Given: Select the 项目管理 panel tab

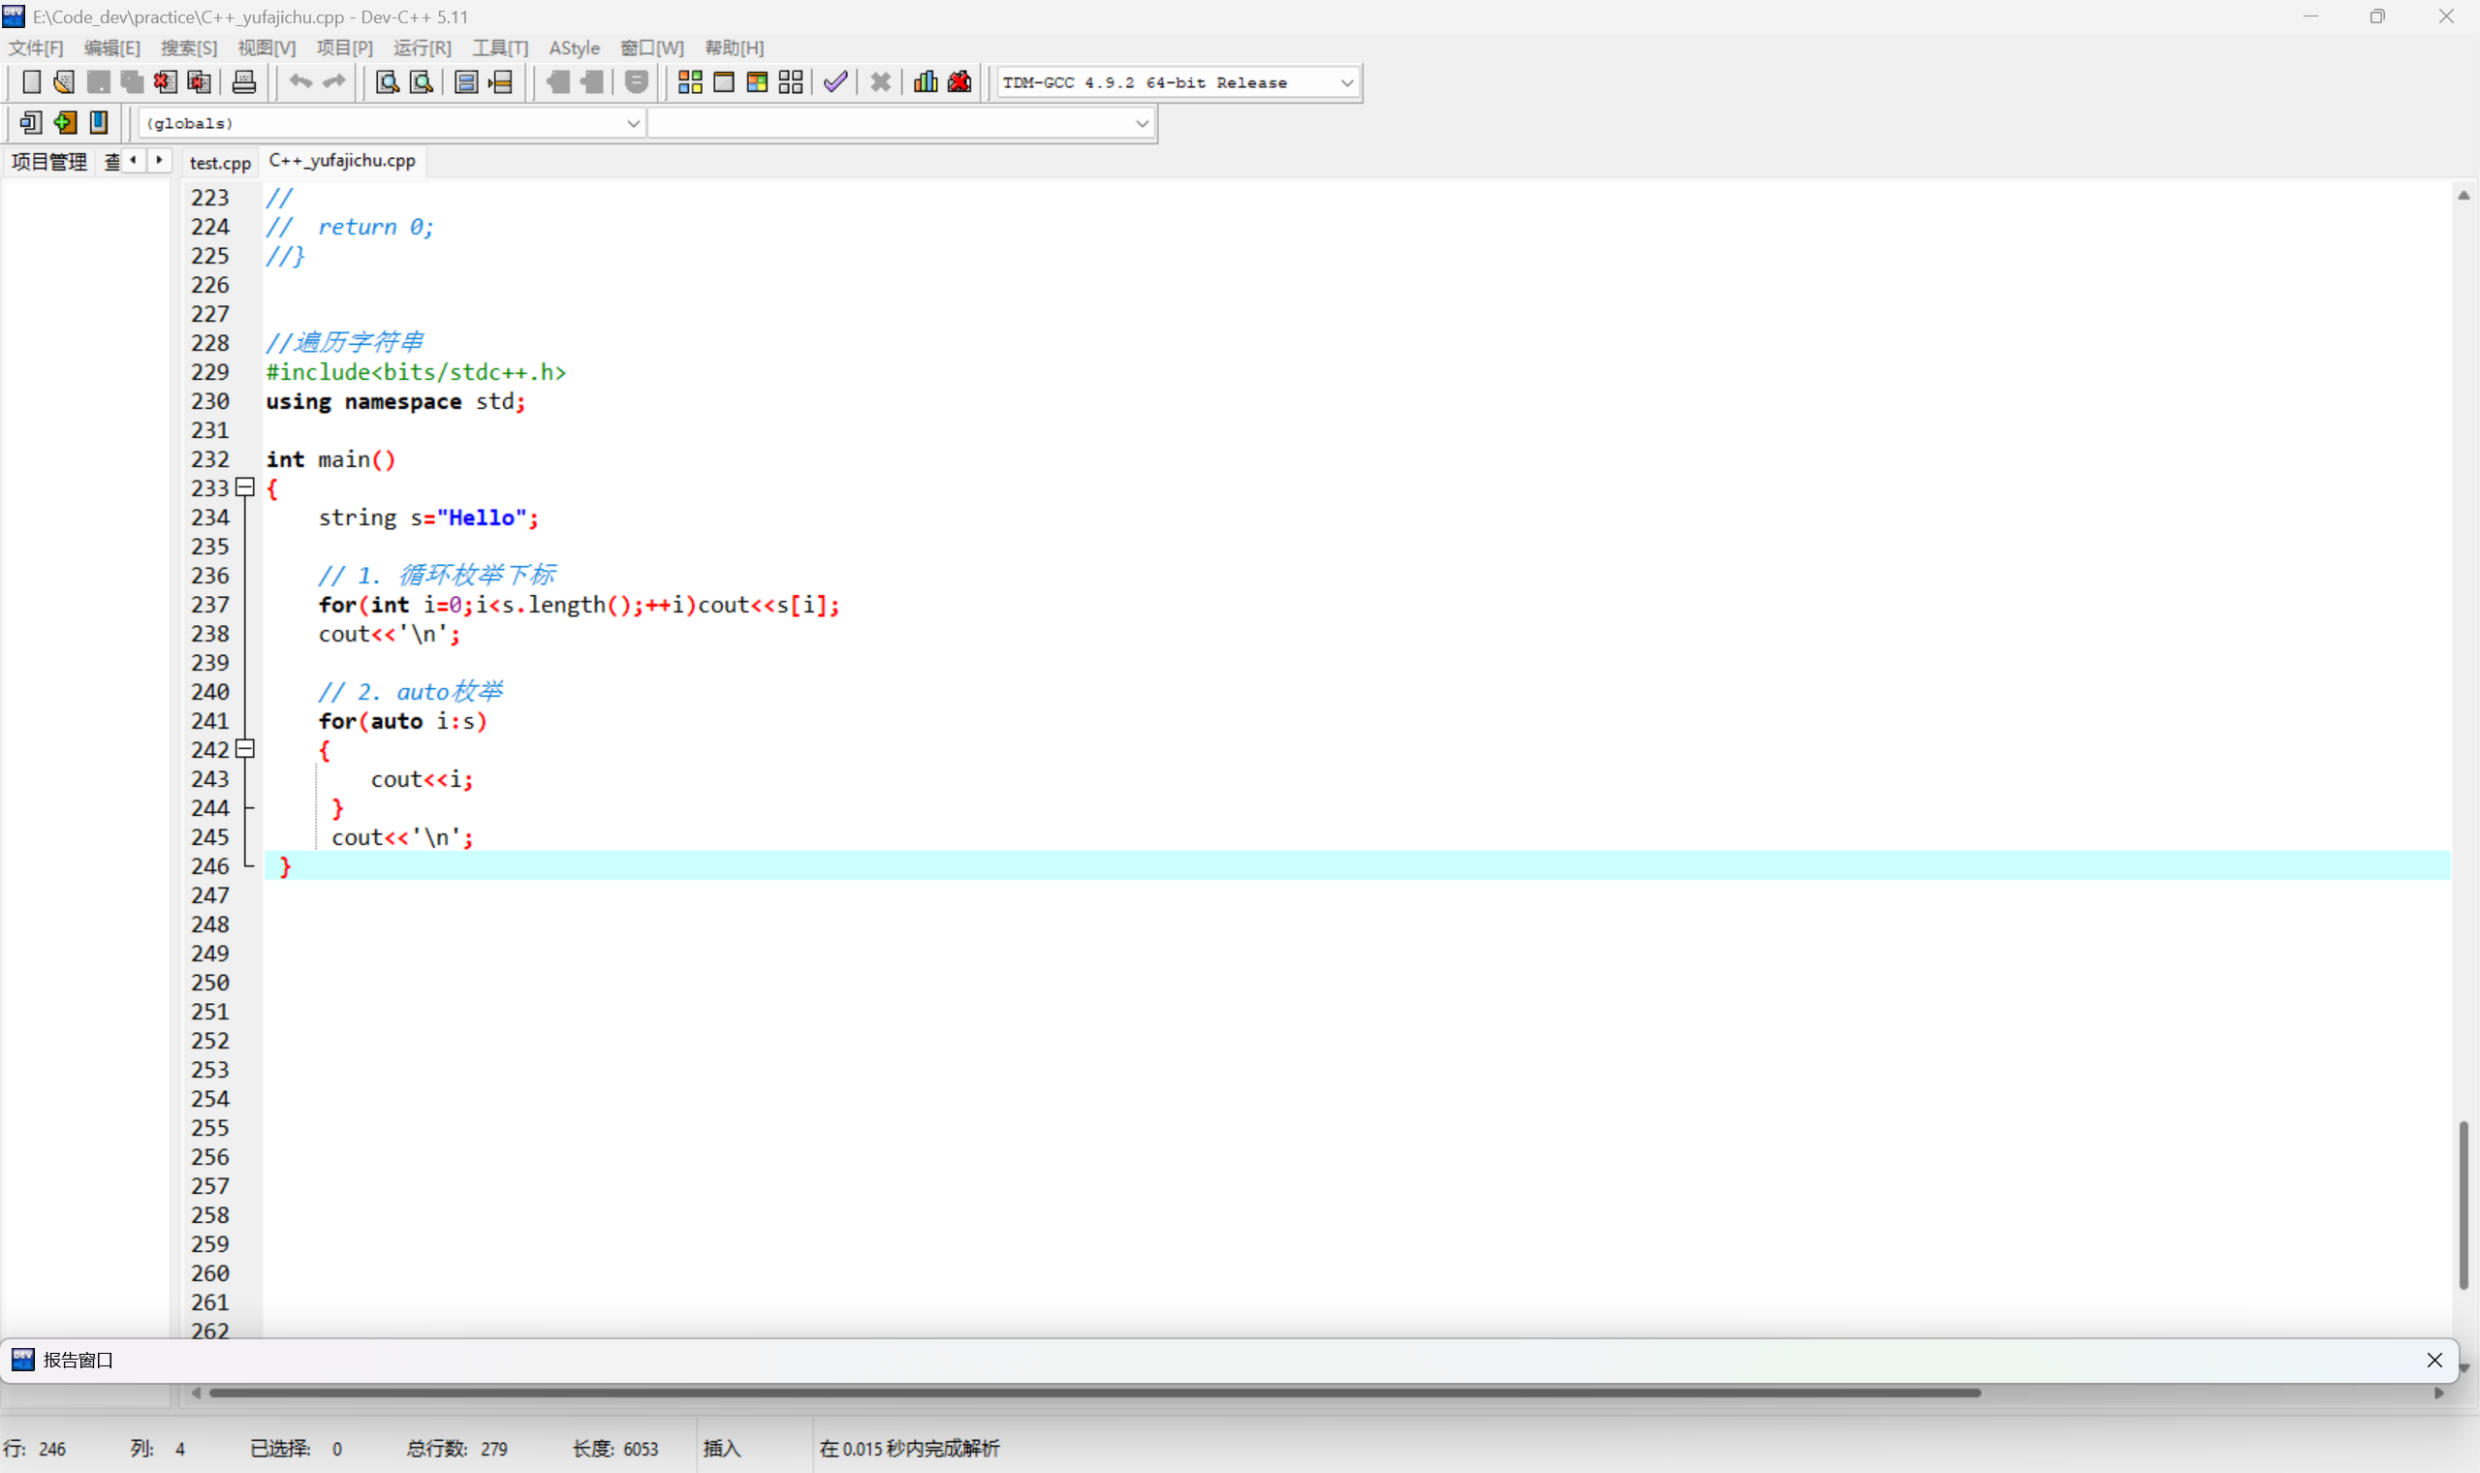Looking at the screenshot, I should tap(49, 162).
